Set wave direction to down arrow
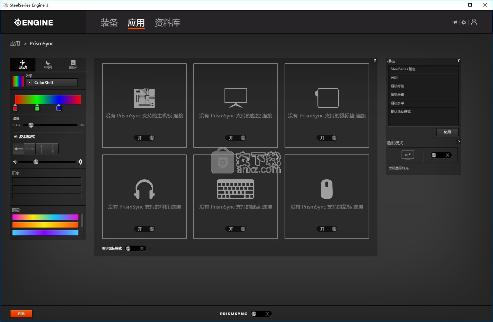493x322 pixels. (x=53, y=149)
